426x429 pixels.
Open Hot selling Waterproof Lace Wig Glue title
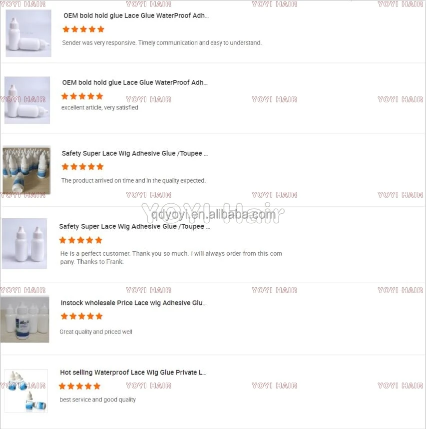coord(133,373)
